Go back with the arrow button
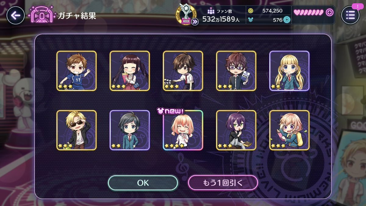366x206 pixels. [x=15, y=15]
